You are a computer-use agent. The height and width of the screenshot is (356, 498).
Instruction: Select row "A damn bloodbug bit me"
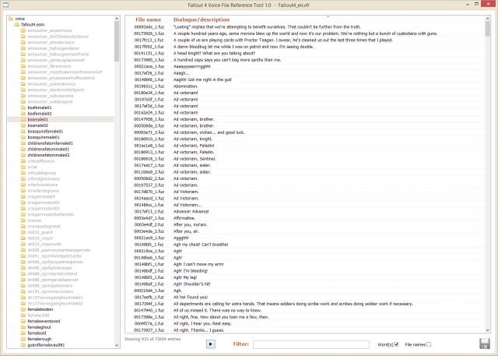pyautogui.click(x=305, y=47)
